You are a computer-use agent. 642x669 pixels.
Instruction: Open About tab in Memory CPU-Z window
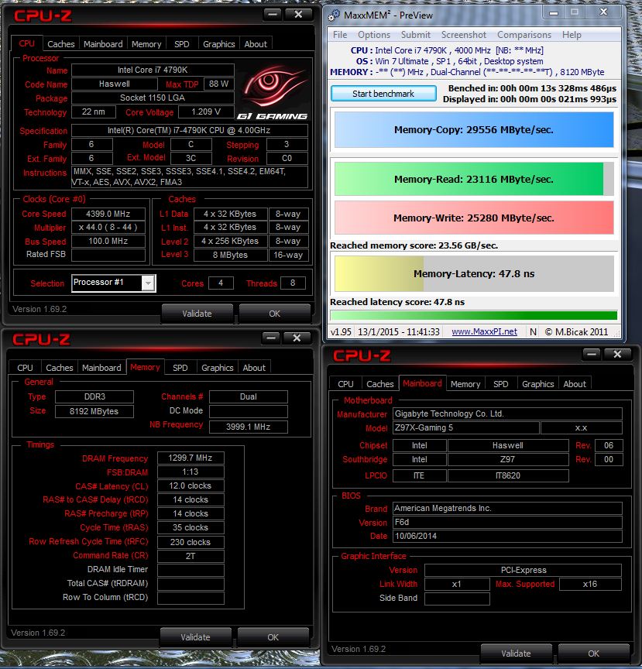[254, 367]
